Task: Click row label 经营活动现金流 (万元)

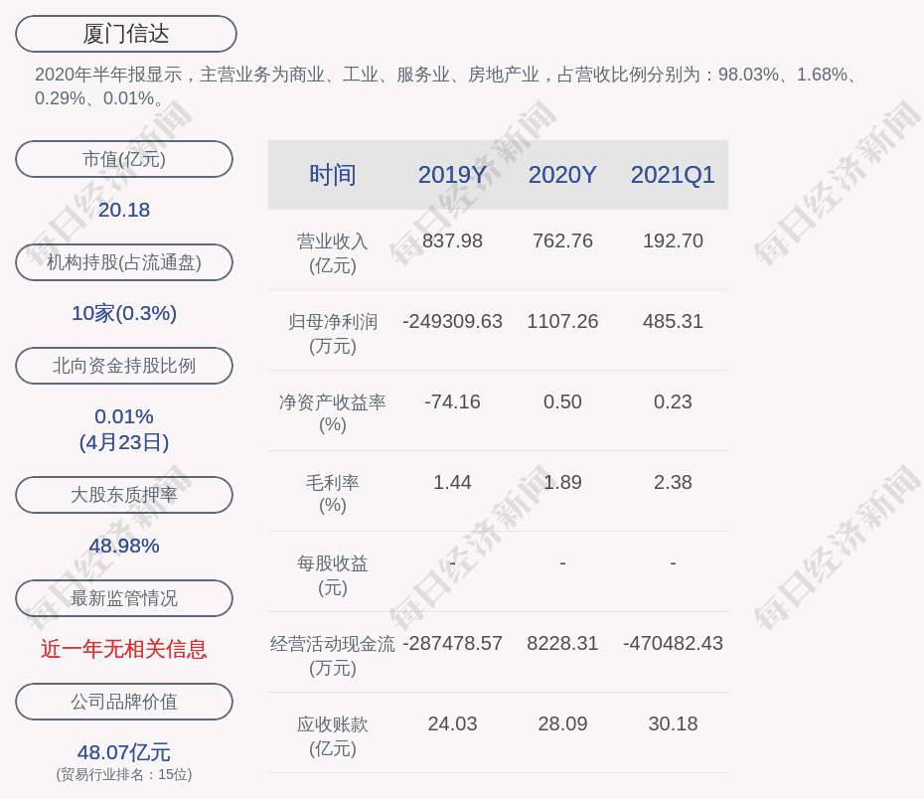Action: [x=333, y=655]
